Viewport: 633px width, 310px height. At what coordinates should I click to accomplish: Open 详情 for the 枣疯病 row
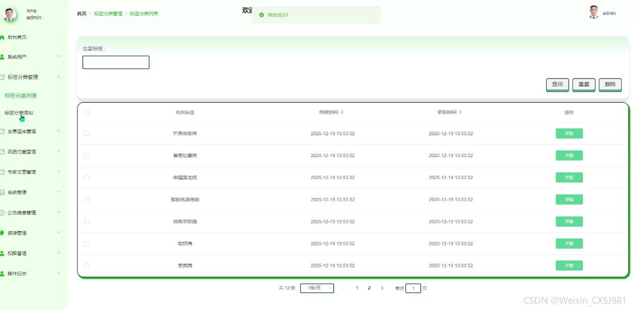[569, 266]
